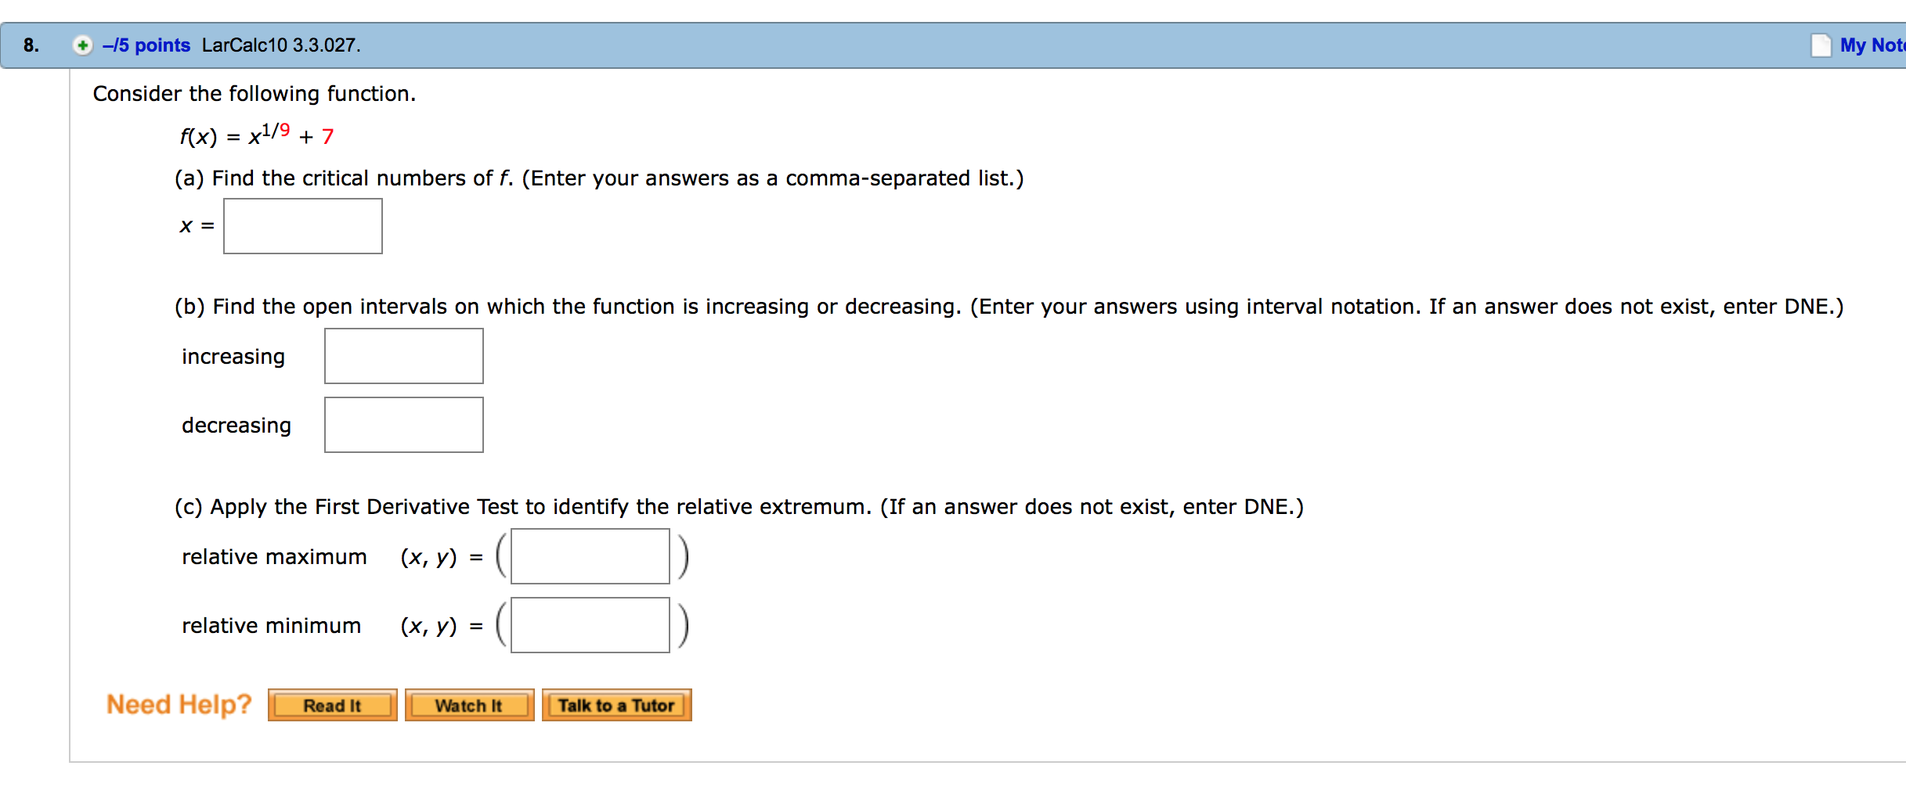
Task: Click the "increasing" row label
Action: [233, 357]
